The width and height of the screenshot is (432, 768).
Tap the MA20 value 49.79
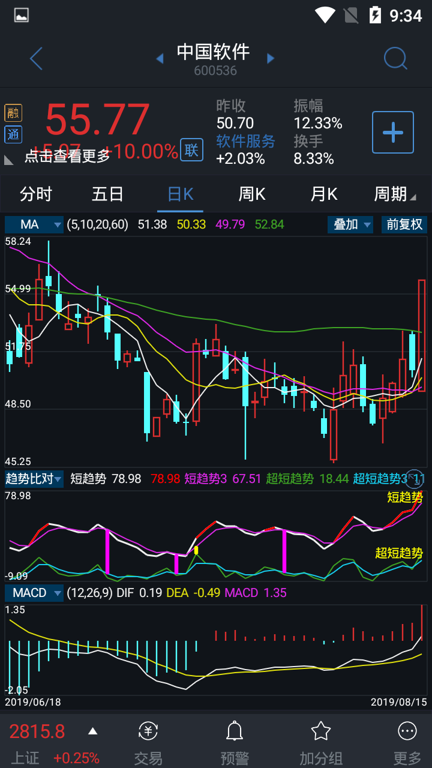pyautogui.click(x=230, y=224)
